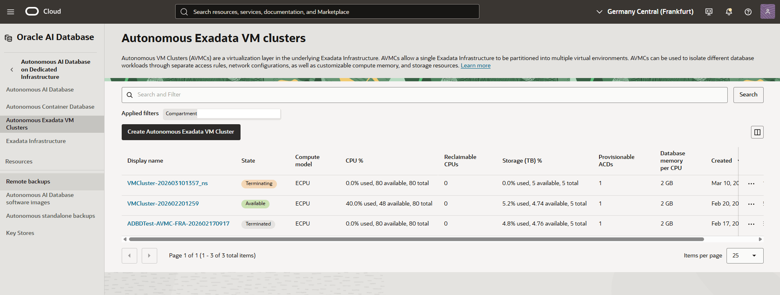Open the notifications bell
This screenshot has width=780, height=295.
click(729, 12)
